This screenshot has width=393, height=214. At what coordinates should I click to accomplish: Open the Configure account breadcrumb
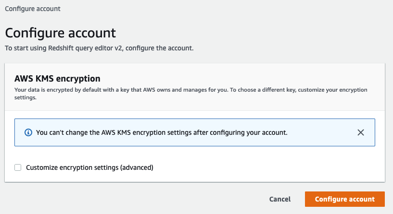(x=33, y=9)
